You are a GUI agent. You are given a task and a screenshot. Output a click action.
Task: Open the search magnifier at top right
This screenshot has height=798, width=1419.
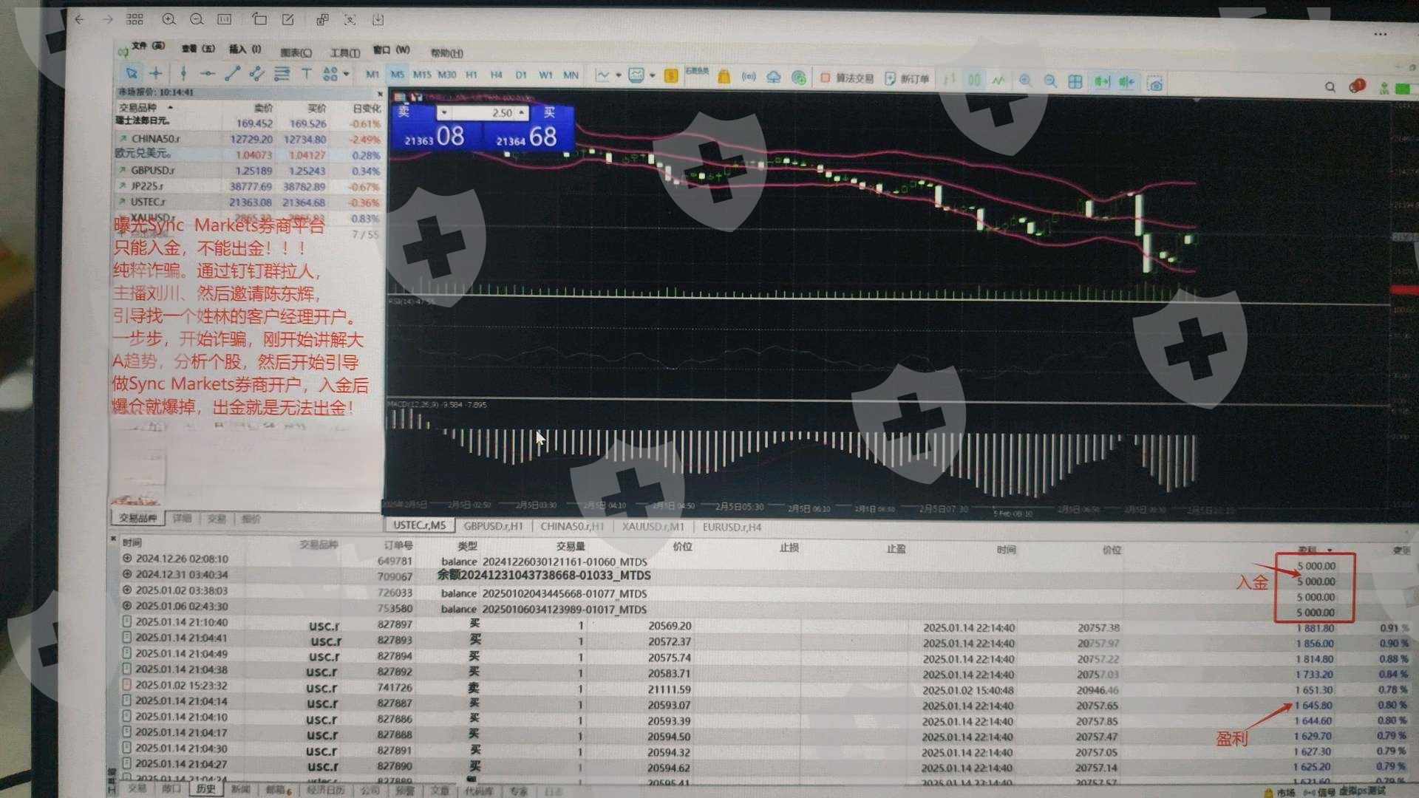tap(1330, 87)
